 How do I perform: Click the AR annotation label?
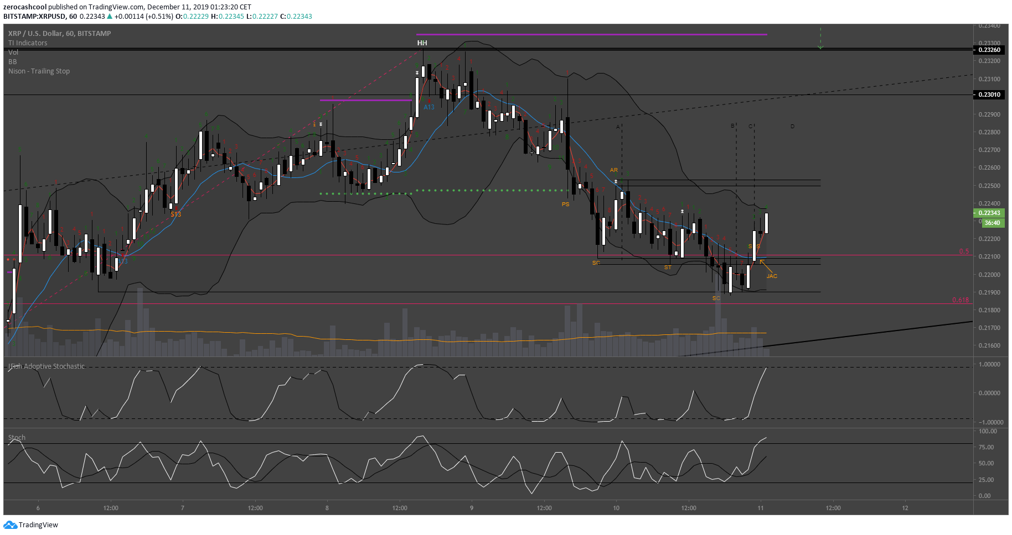click(613, 170)
